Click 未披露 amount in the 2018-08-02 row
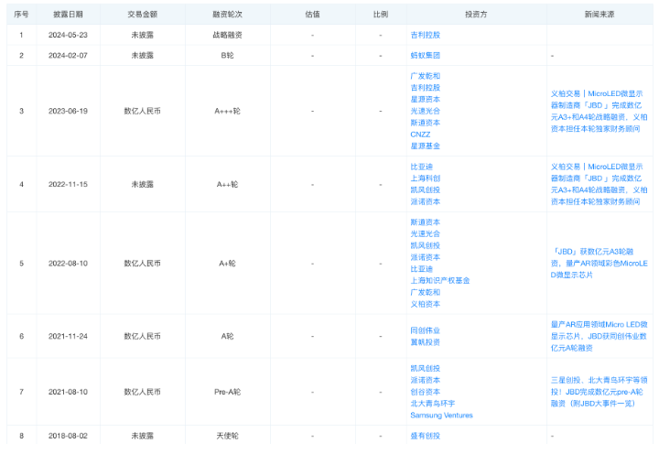The height and width of the screenshot is (454, 659). 142,436
